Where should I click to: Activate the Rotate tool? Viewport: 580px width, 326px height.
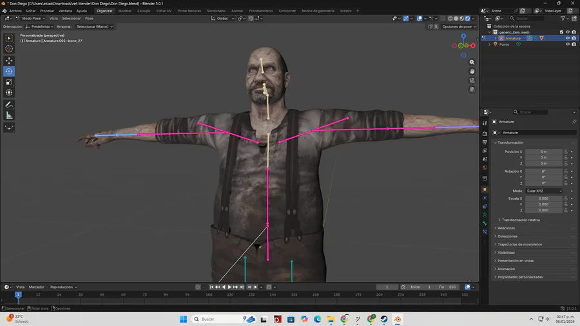point(9,72)
